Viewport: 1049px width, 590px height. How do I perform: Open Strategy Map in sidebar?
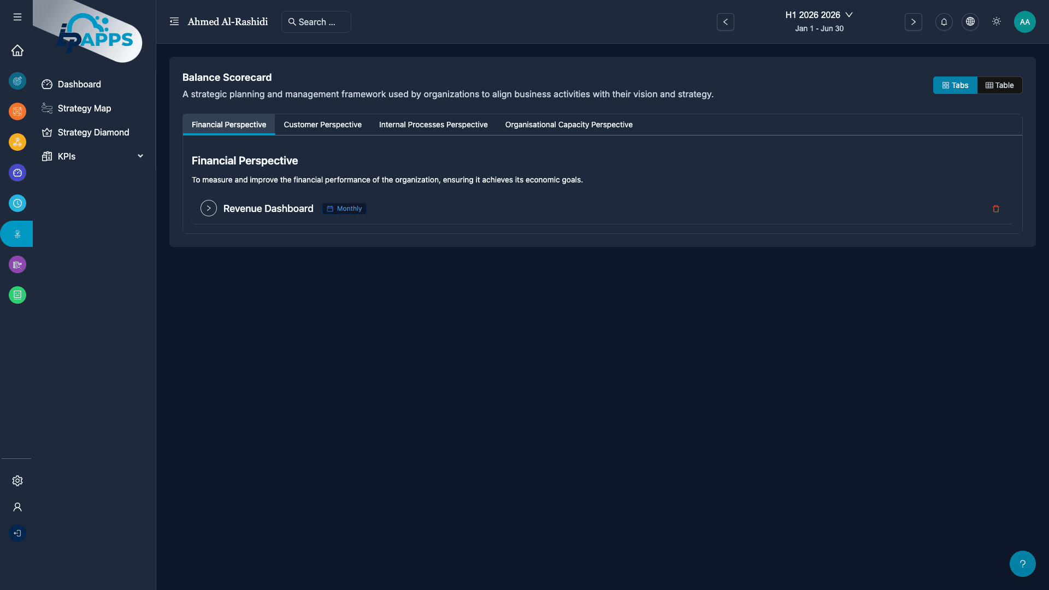(84, 108)
